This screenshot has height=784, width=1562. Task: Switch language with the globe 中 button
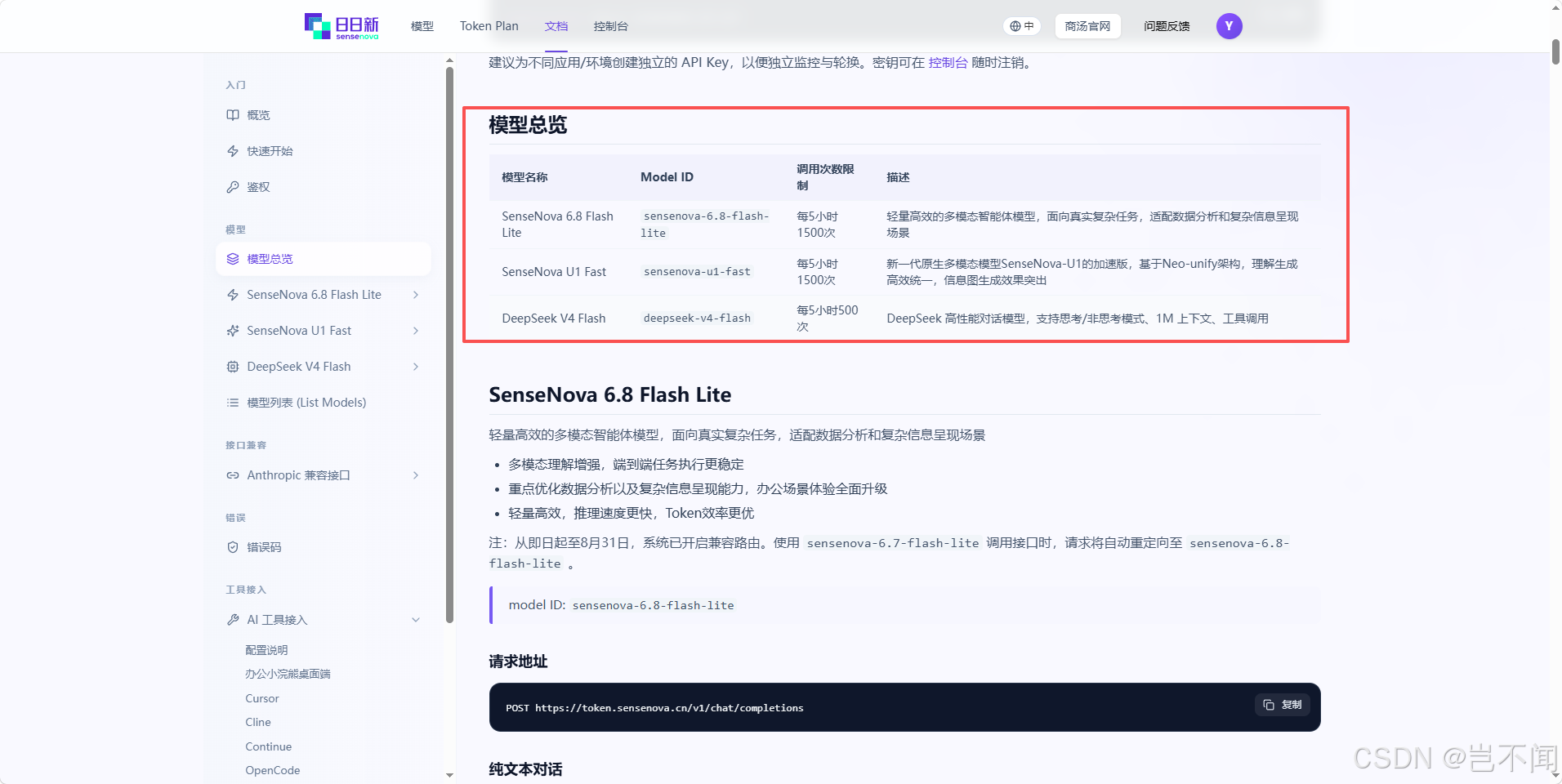pyautogui.click(x=1022, y=26)
